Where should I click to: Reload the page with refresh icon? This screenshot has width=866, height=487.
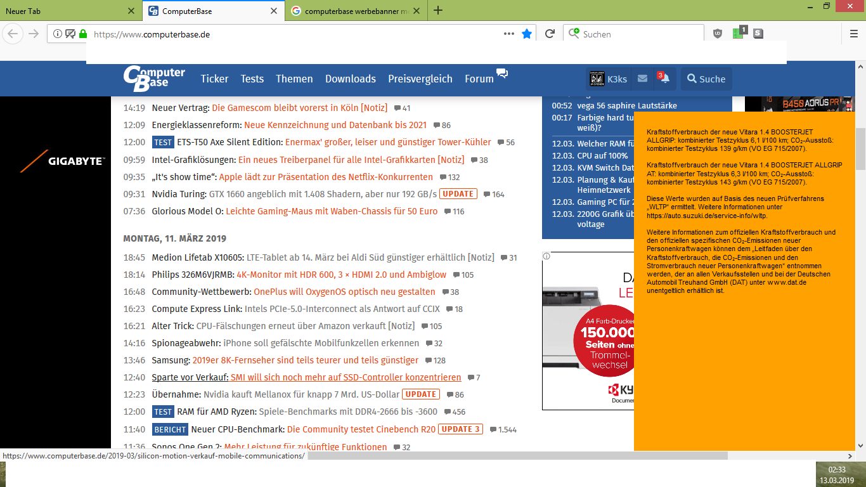(550, 34)
